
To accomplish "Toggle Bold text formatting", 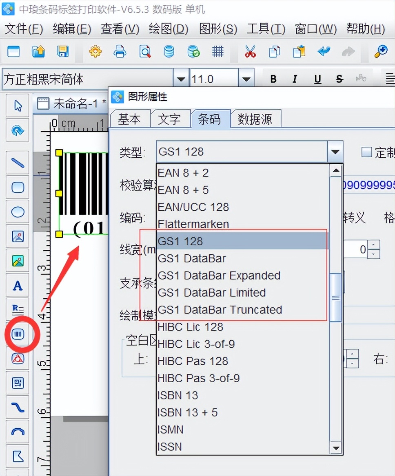I will 273,79.
